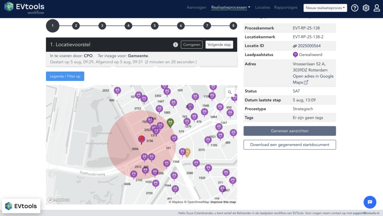Open the Legenda / Filter op panel
Viewport: 383px width, 216px height.
(65, 76)
